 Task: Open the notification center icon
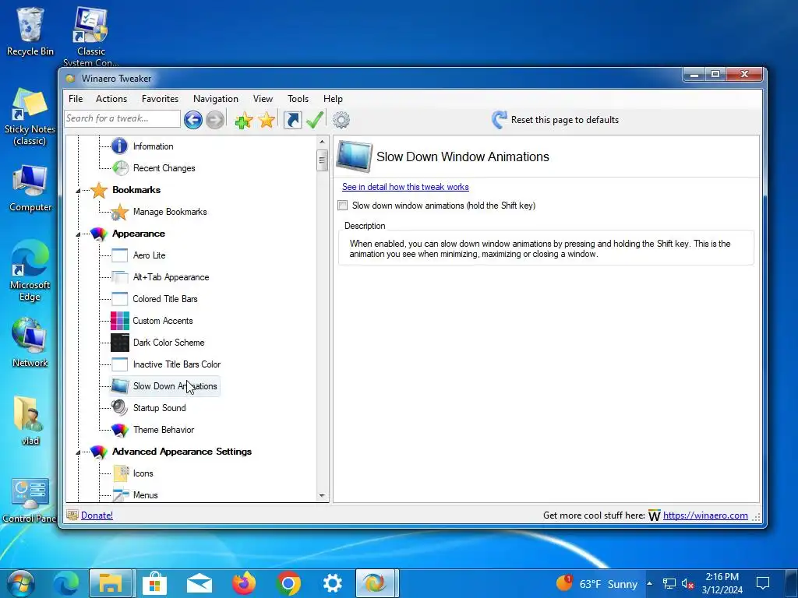click(762, 583)
